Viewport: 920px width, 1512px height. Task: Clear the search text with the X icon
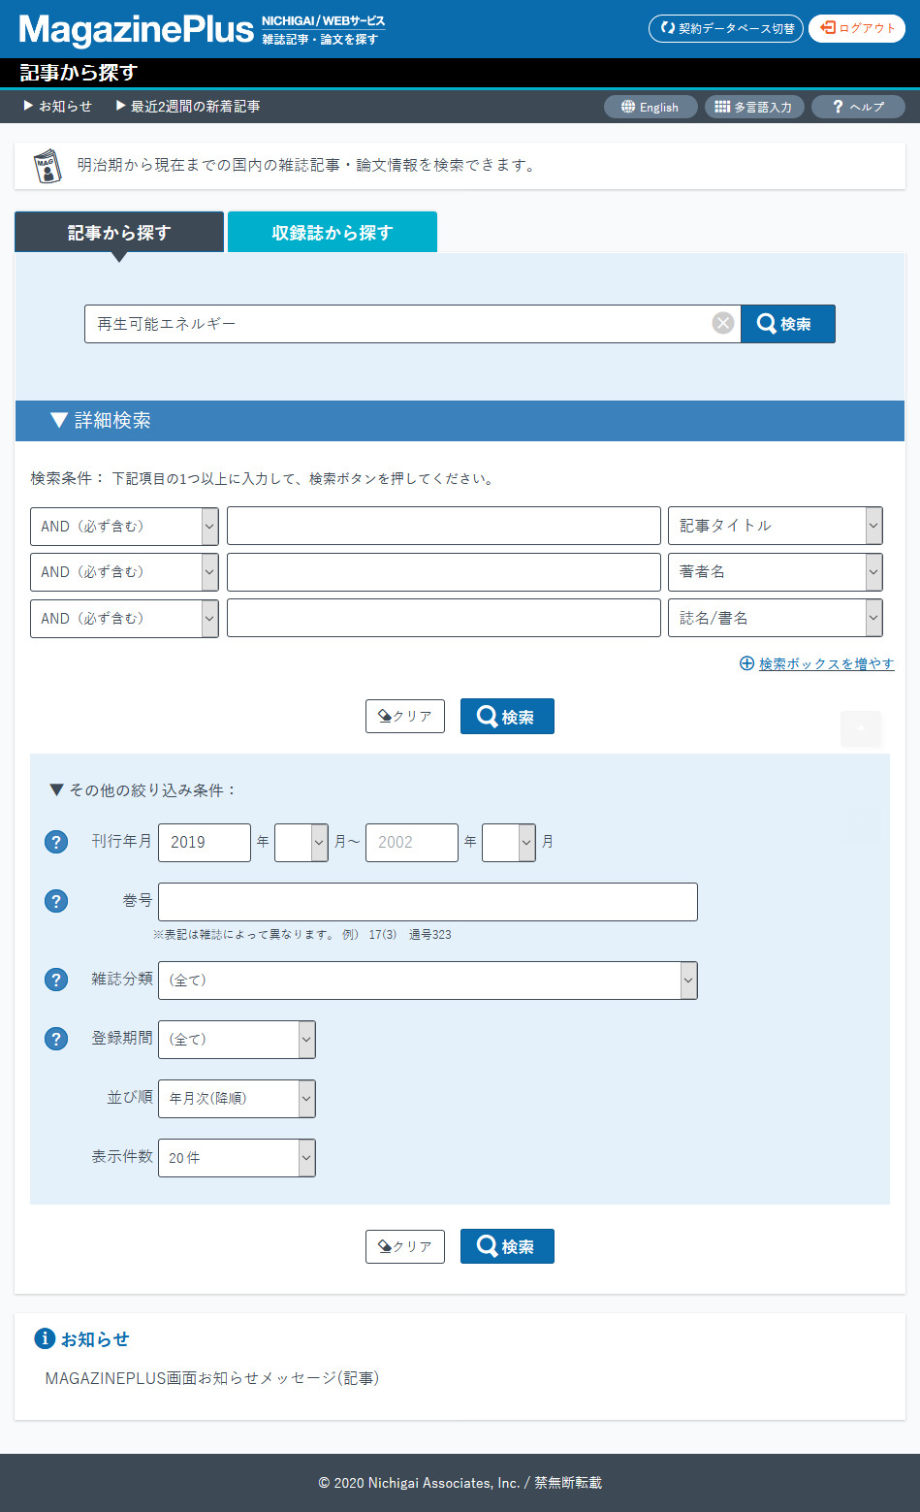[723, 324]
